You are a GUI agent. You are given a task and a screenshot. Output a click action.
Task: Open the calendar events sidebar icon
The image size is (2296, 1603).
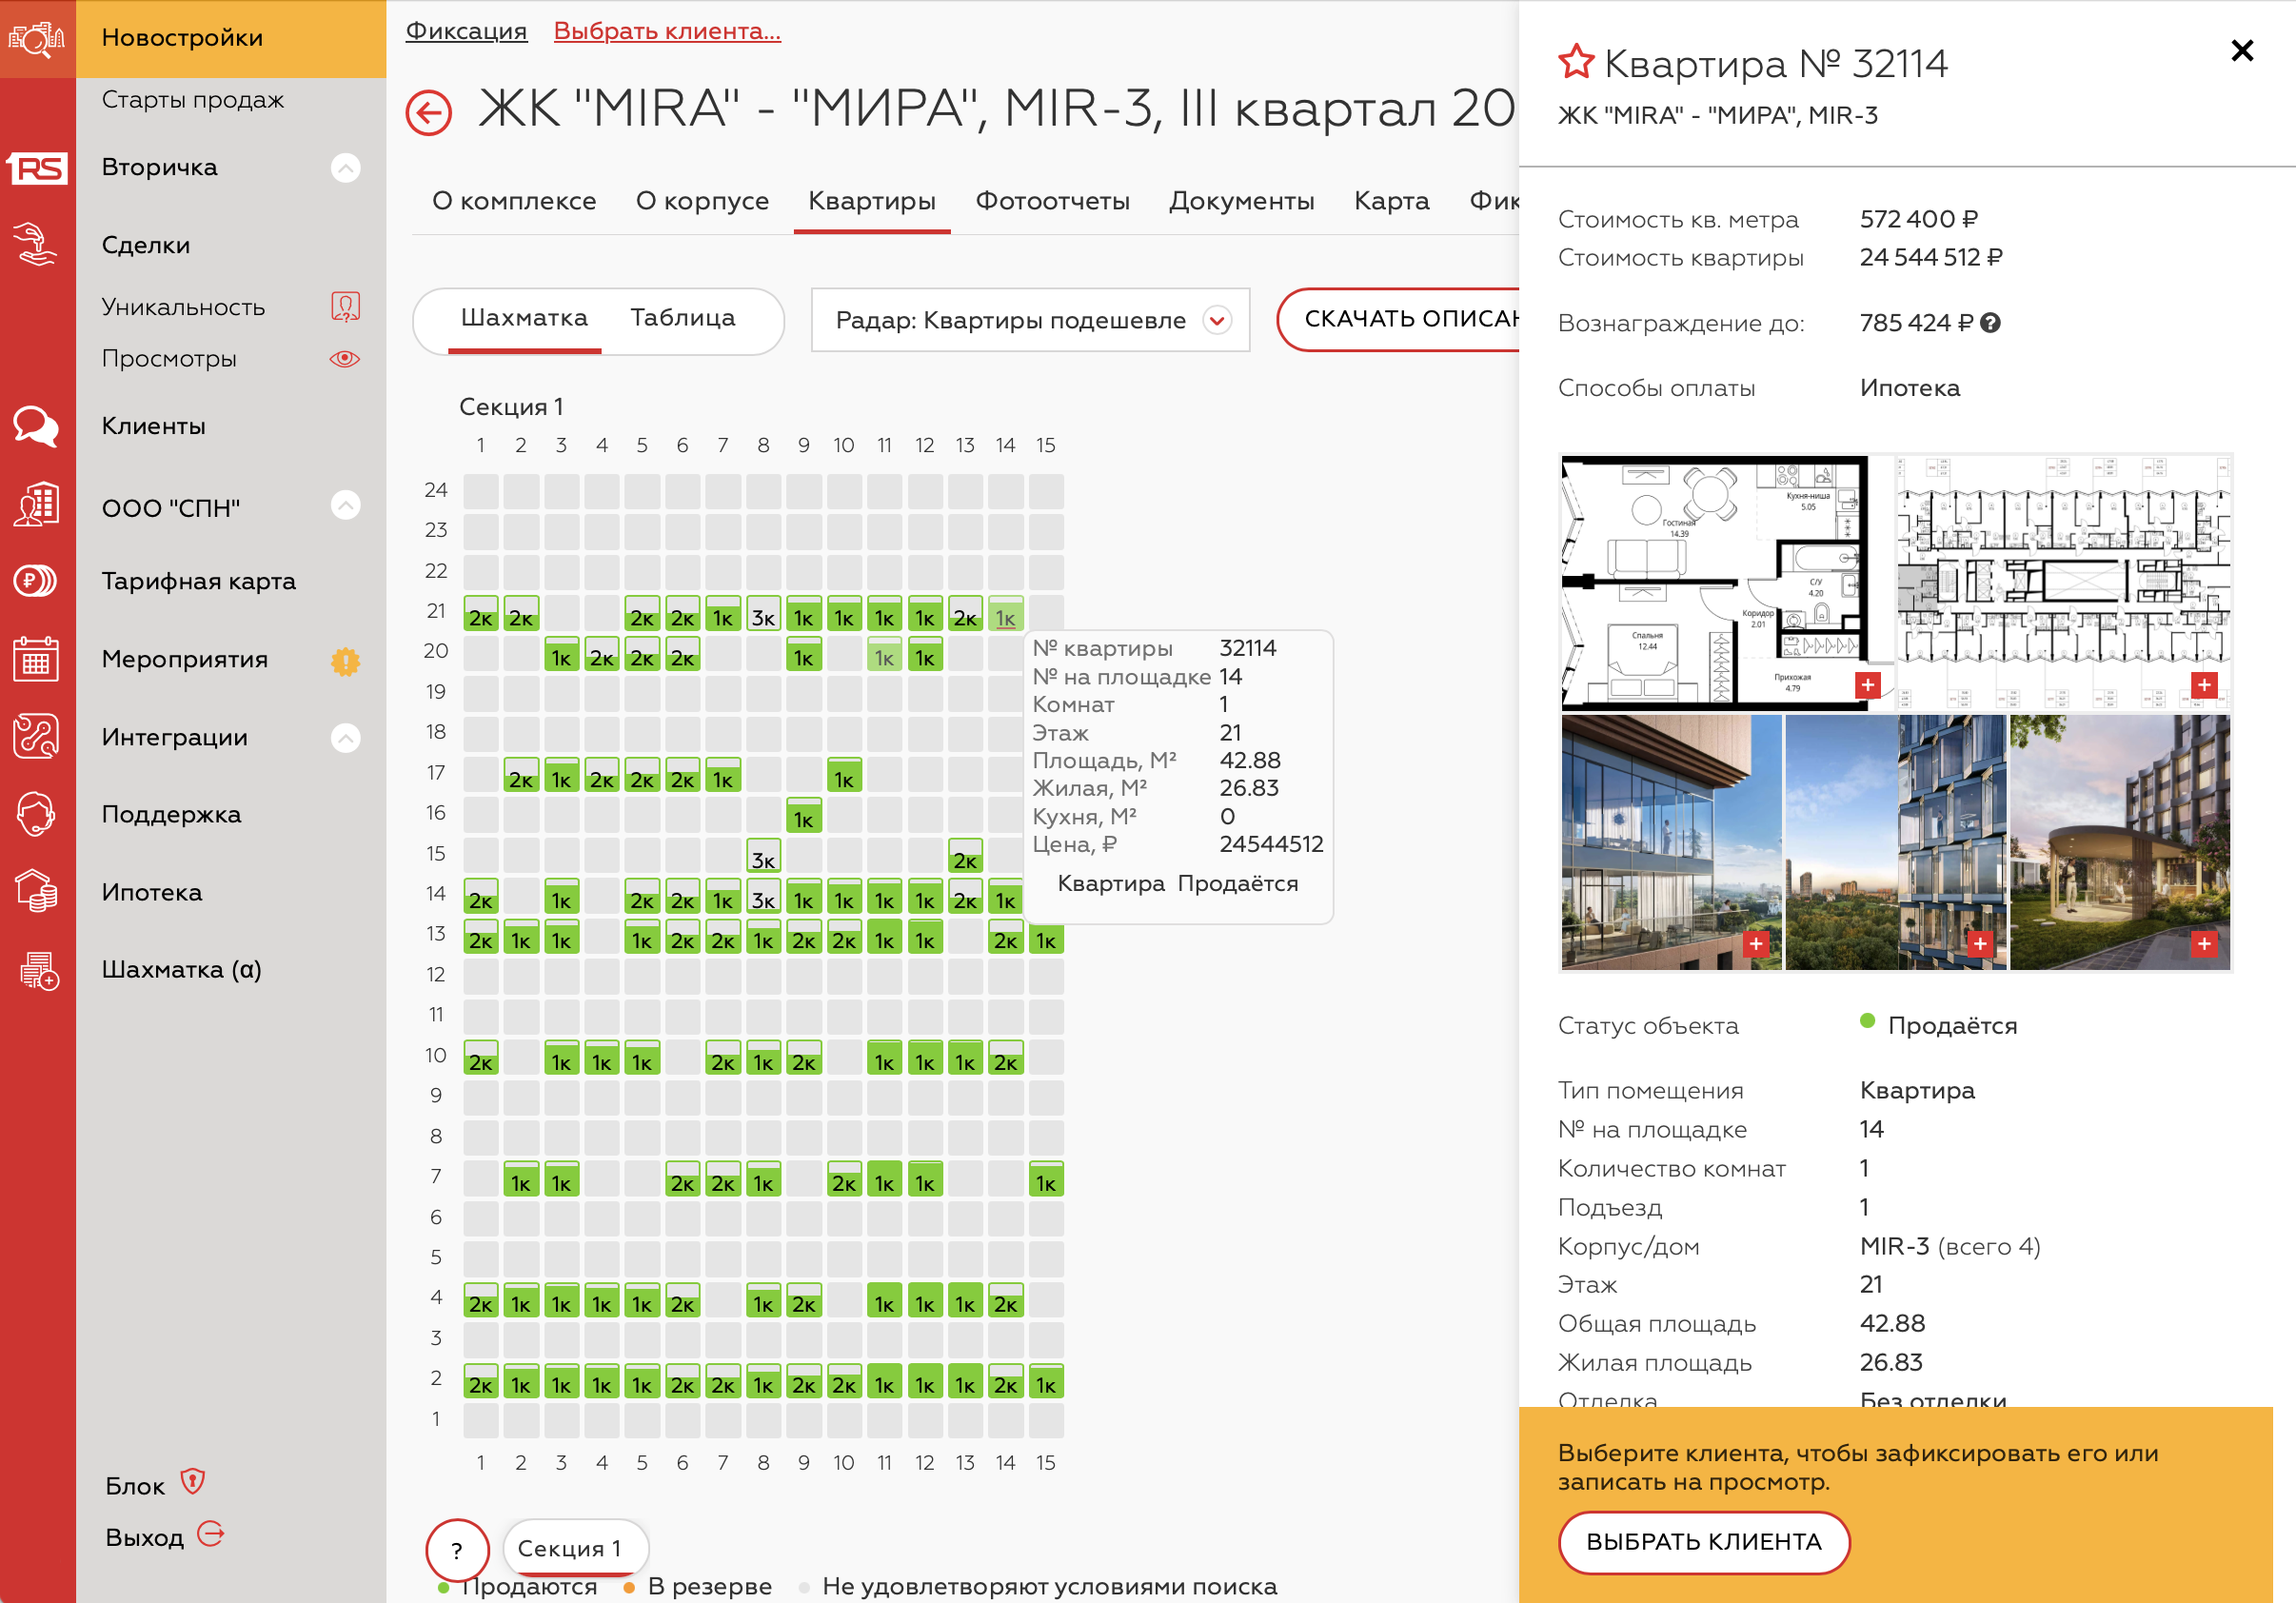[x=37, y=659]
